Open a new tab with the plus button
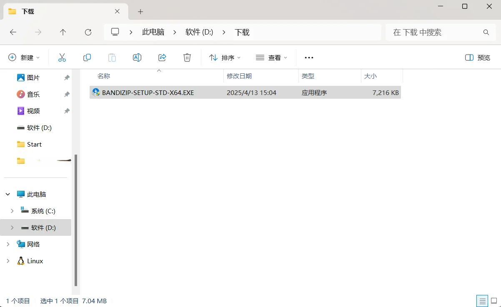Image resolution: width=501 pixels, height=307 pixels. click(140, 11)
